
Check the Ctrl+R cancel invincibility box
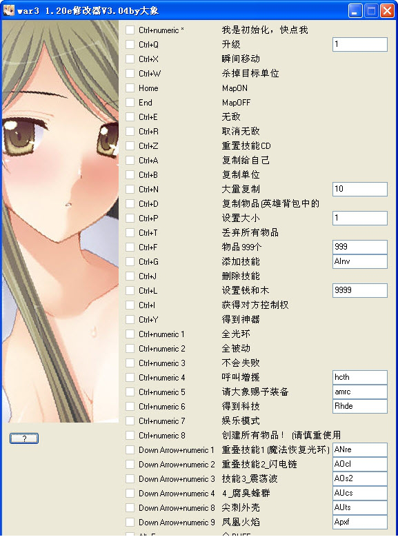click(130, 132)
